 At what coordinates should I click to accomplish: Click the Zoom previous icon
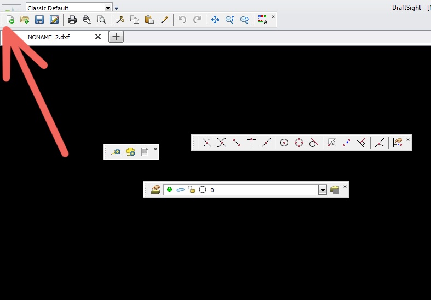(244, 20)
